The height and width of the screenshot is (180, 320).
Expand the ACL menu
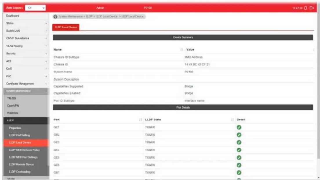26,61
